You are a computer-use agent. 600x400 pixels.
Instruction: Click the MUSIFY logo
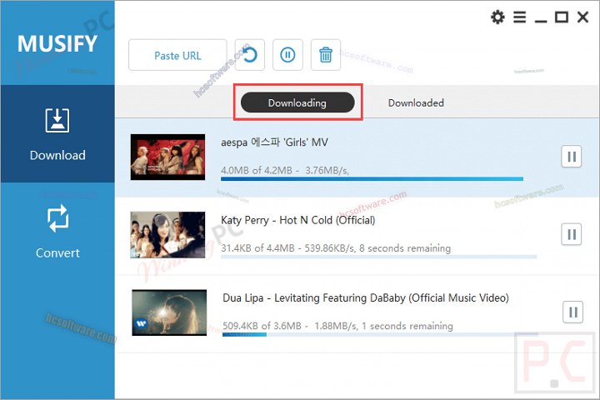pyautogui.click(x=57, y=43)
